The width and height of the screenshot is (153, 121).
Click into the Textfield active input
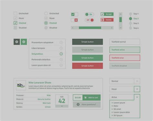[x=125, y=50]
